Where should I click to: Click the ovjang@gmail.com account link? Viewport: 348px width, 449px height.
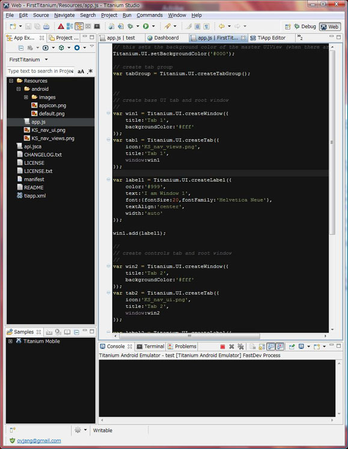point(39,441)
